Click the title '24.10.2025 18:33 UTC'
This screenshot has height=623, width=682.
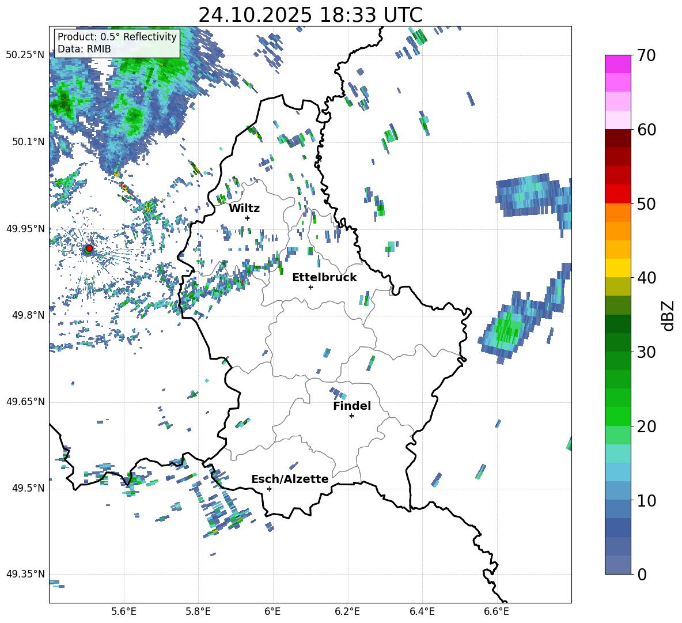(x=310, y=15)
